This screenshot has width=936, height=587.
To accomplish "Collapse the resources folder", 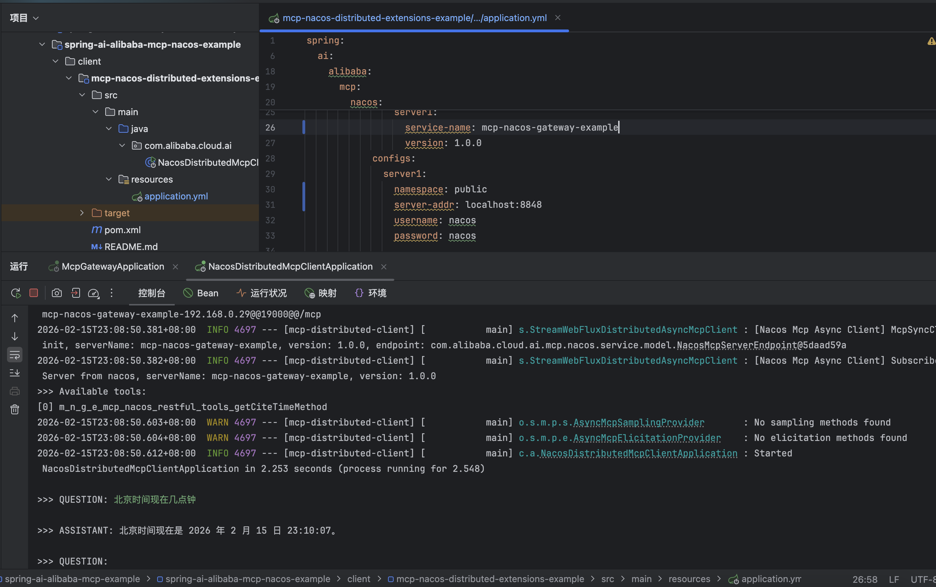I will tap(109, 179).
